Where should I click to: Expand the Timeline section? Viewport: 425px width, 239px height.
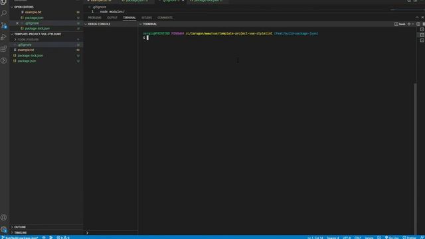(x=12, y=232)
